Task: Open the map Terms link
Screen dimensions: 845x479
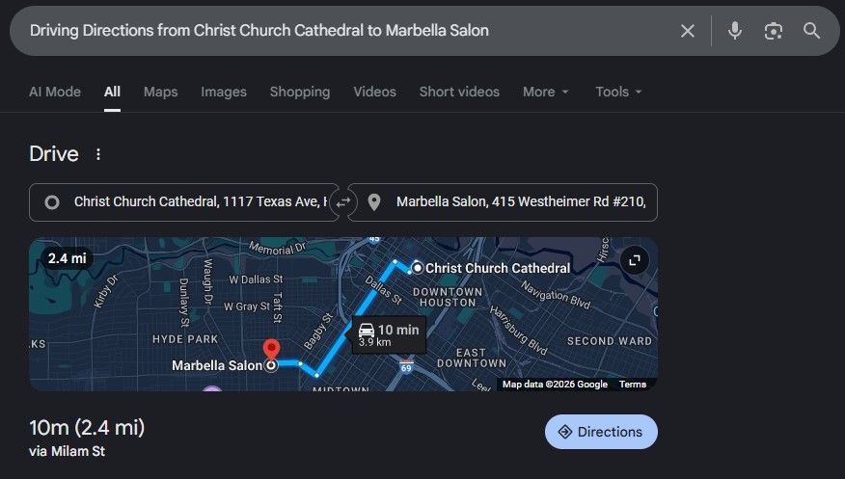Action: [x=633, y=385]
